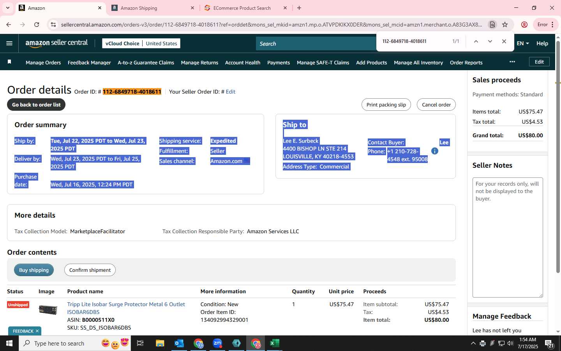The height and width of the screenshot is (351, 561).
Task: Open Payments page
Action: [279, 62]
